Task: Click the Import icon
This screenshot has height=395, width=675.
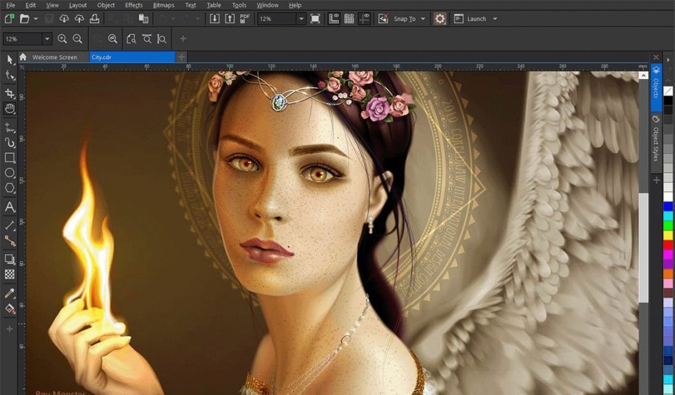Action: pos(214,18)
